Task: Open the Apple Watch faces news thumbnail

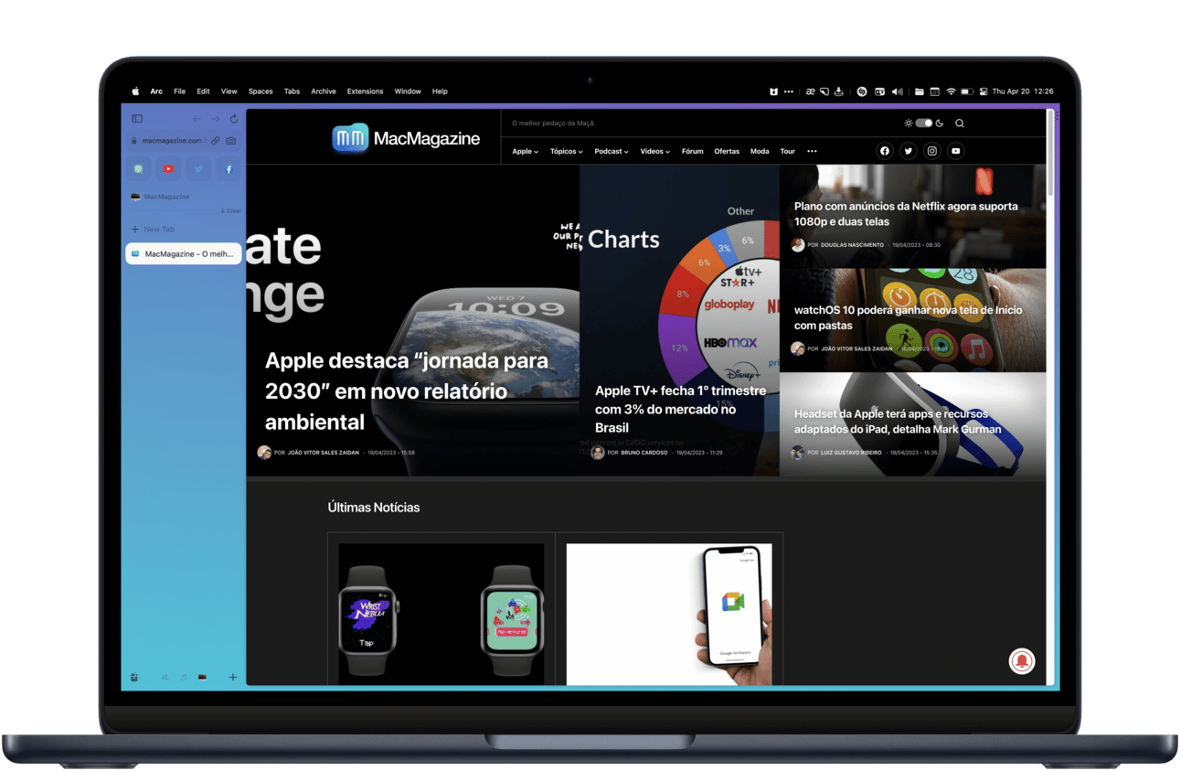Action: click(x=442, y=614)
